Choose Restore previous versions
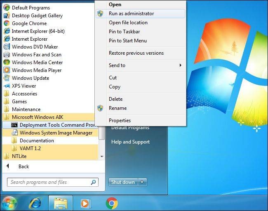 (x=141, y=53)
